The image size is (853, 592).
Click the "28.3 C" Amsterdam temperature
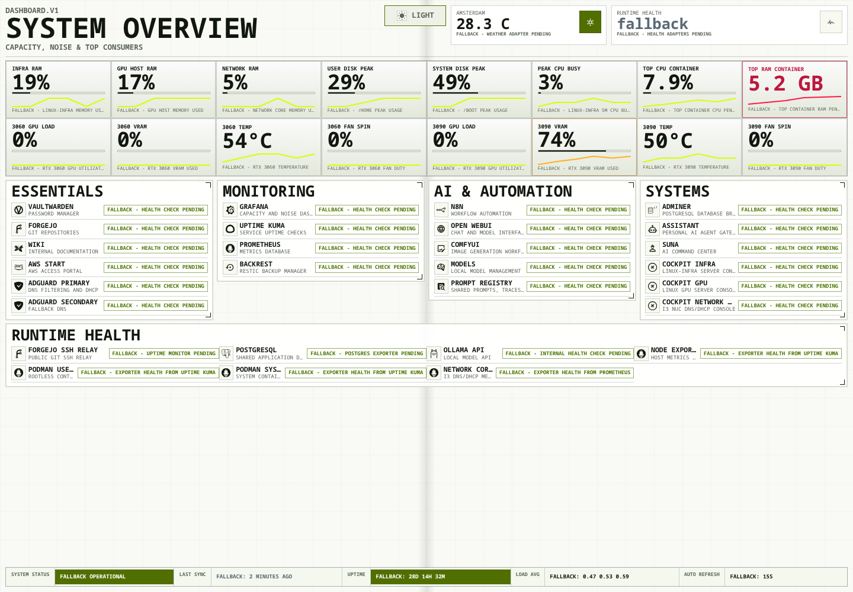point(483,24)
